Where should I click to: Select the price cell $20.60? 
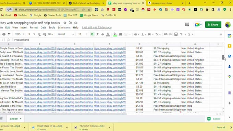(139, 52)
